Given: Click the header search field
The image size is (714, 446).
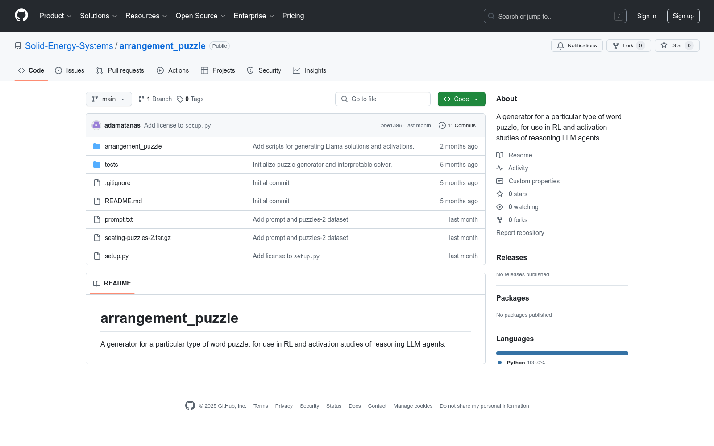Looking at the screenshot, I should [555, 16].
